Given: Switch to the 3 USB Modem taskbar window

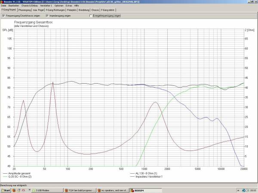Looking at the screenshot, I should tap(47, 190).
